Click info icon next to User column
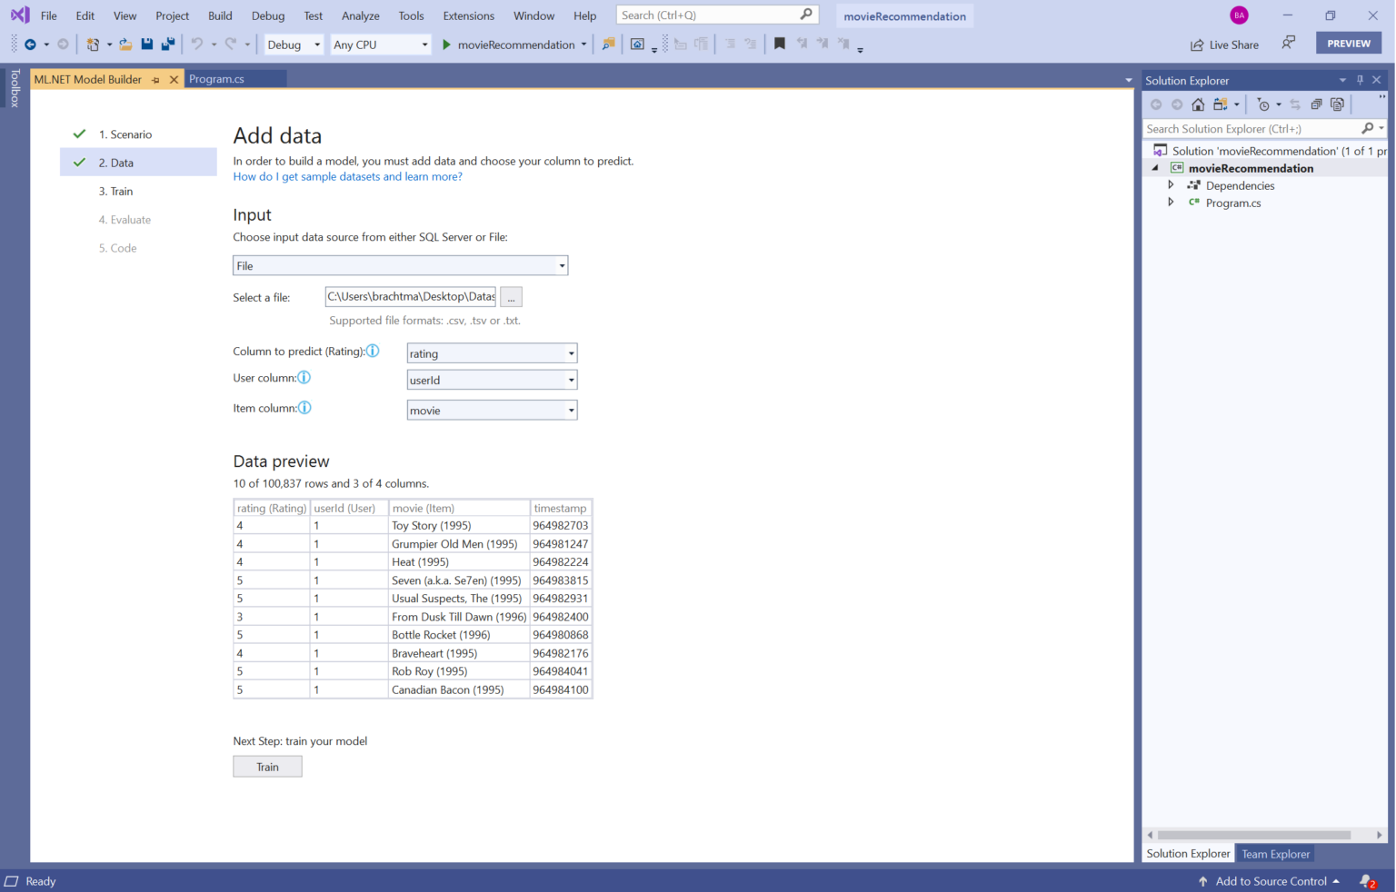Image resolution: width=1396 pixels, height=892 pixels. pyautogui.click(x=304, y=377)
